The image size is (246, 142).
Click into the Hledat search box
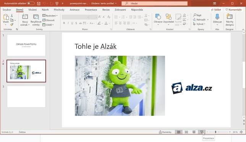[155, 3]
